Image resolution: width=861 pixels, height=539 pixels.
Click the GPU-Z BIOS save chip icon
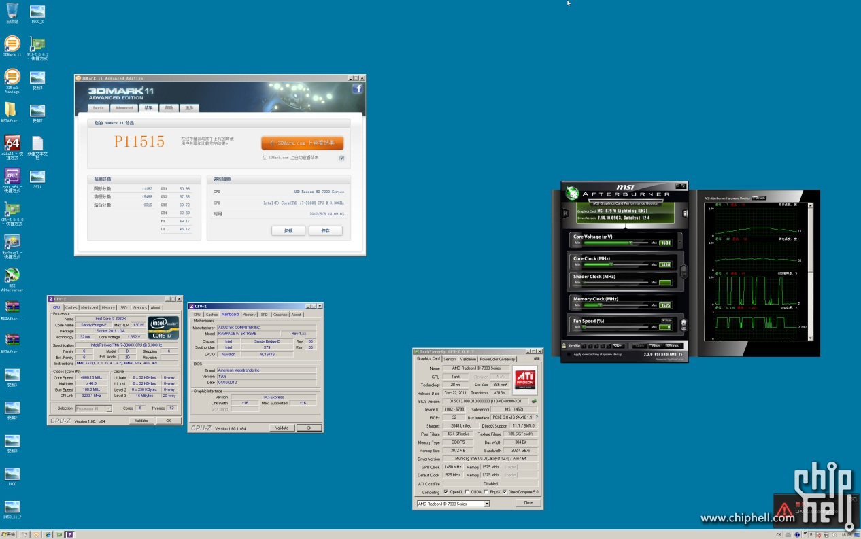[534, 401]
